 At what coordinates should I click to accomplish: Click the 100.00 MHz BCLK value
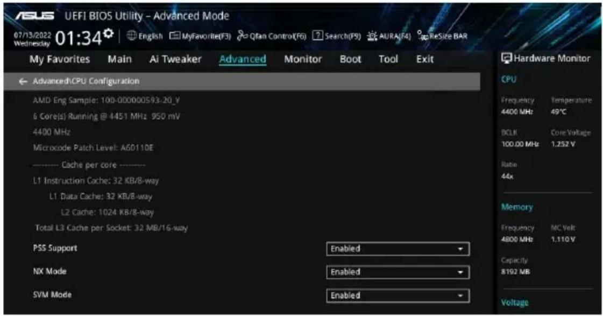pyautogui.click(x=520, y=144)
